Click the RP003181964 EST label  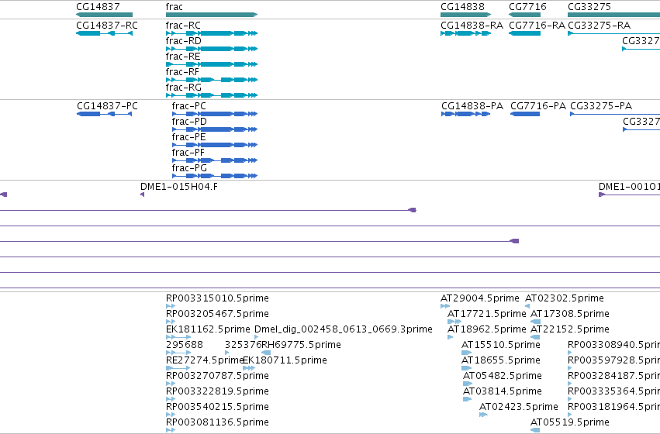[613, 407]
